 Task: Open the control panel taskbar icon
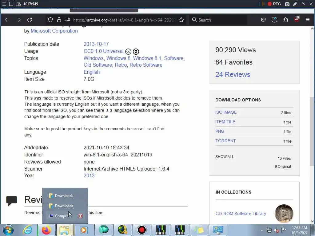click(x=218, y=230)
